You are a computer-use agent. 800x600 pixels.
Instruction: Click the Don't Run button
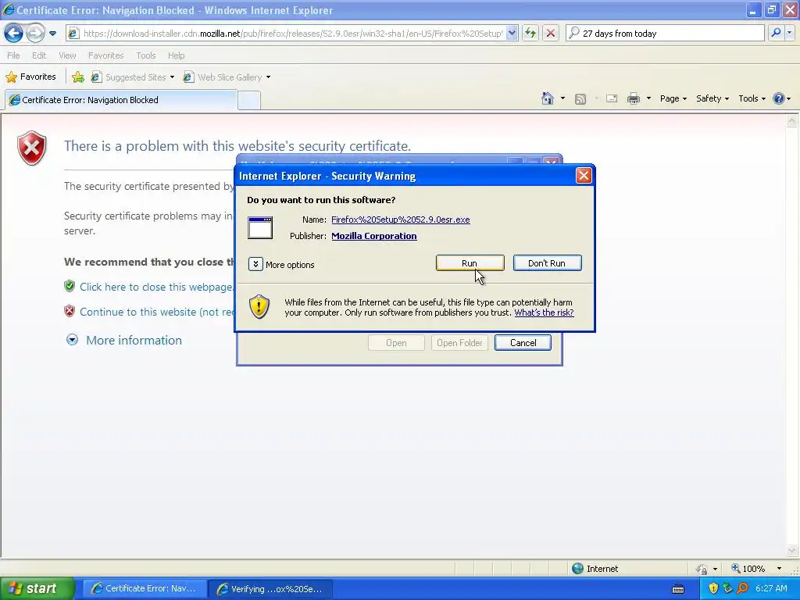(x=547, y=263)
